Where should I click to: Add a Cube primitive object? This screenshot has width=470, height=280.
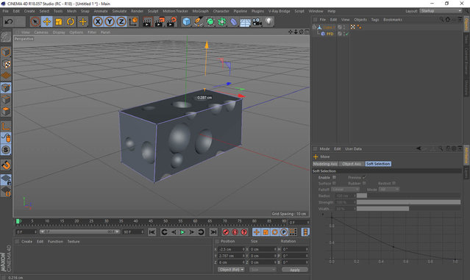pos(186,21)
